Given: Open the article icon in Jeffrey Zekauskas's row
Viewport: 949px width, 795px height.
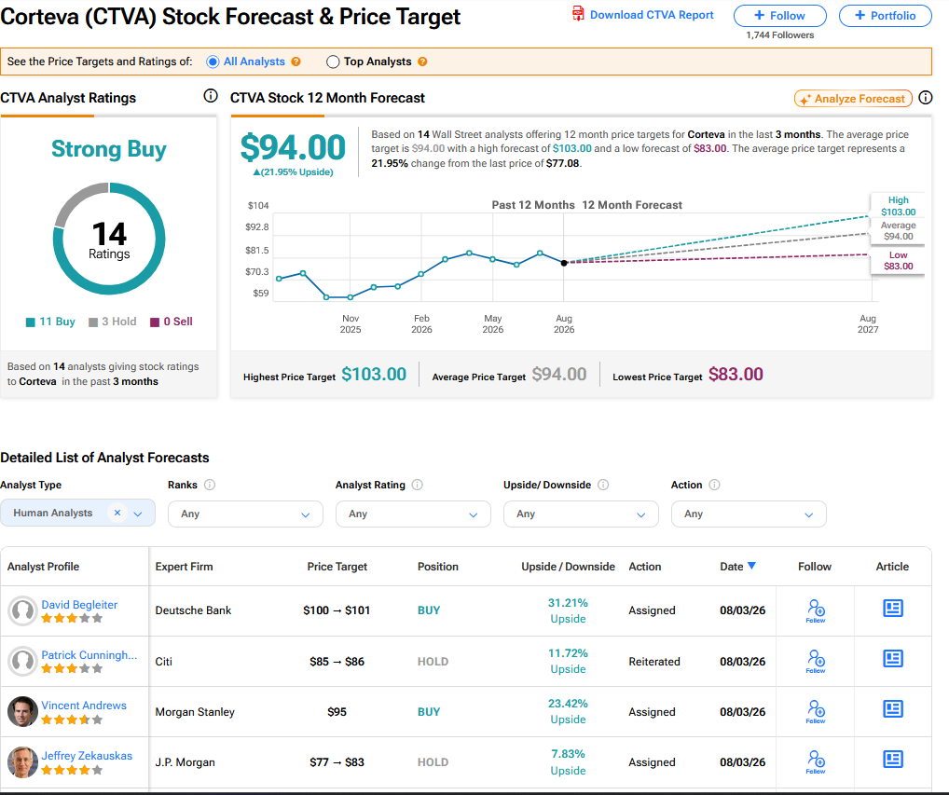Looking at the screenshot, I should pos(893,760).
